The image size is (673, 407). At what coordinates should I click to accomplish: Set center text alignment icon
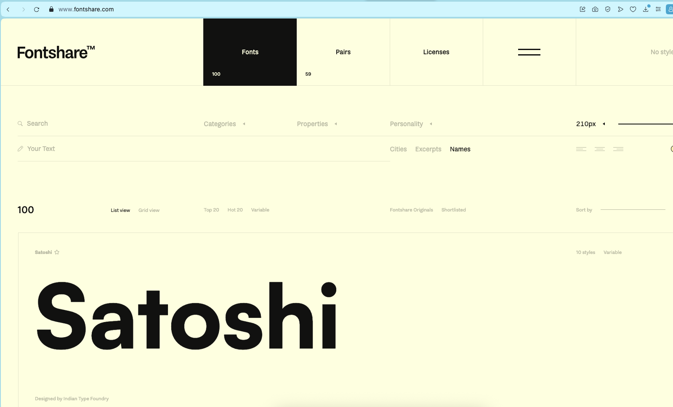(x=600, y=149)
